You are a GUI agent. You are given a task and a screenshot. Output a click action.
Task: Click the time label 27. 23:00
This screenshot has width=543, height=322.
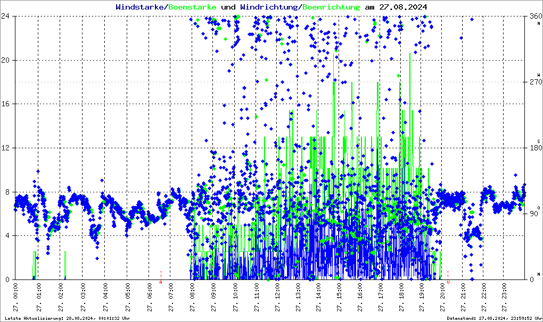click(505, 298)
